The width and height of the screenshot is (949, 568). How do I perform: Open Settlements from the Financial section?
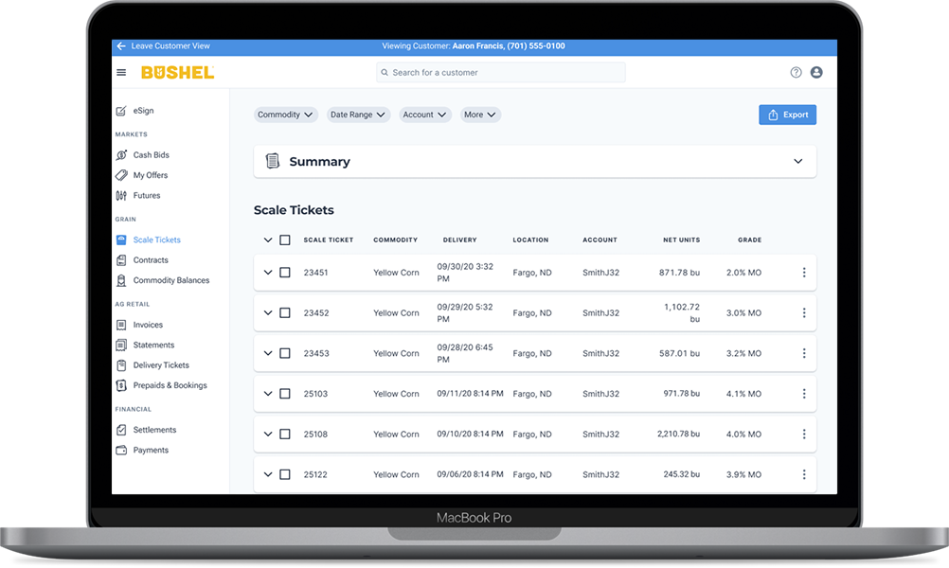[x=154, y=430]
